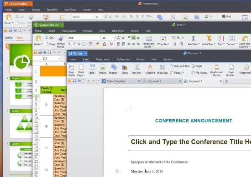Click Page Break icon in Writer ribbon

[72, 67]
